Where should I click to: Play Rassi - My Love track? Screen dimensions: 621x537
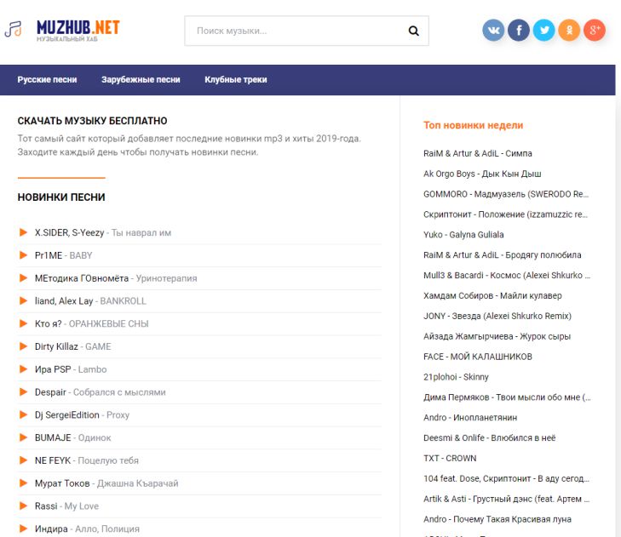(x=23, y=506)
